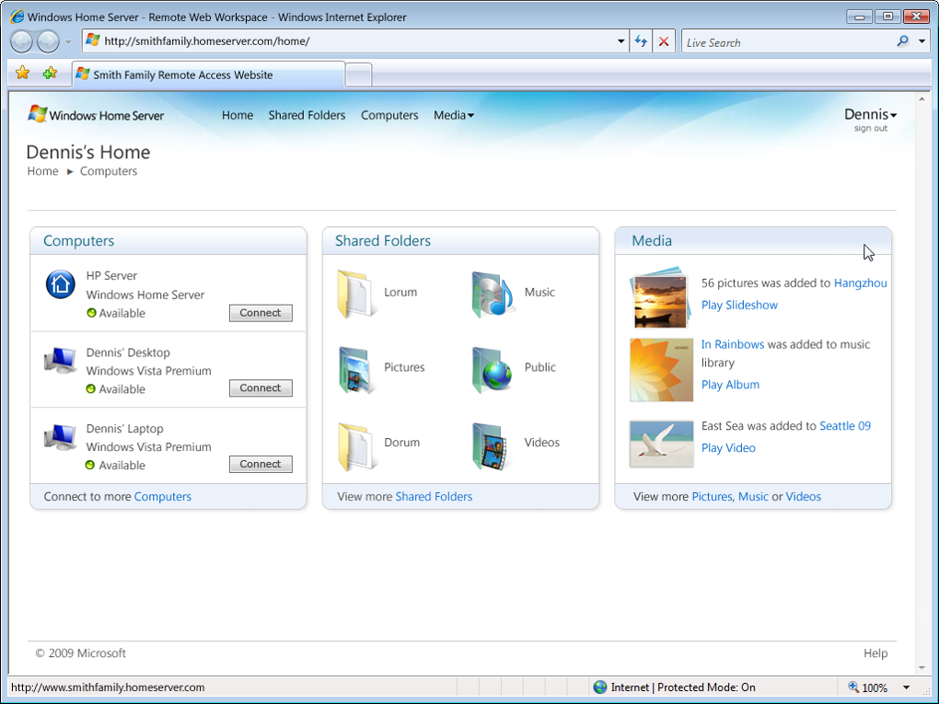Open the Dorum folder icon
Screen dimensions: 939x704
(x=357, y=446)
